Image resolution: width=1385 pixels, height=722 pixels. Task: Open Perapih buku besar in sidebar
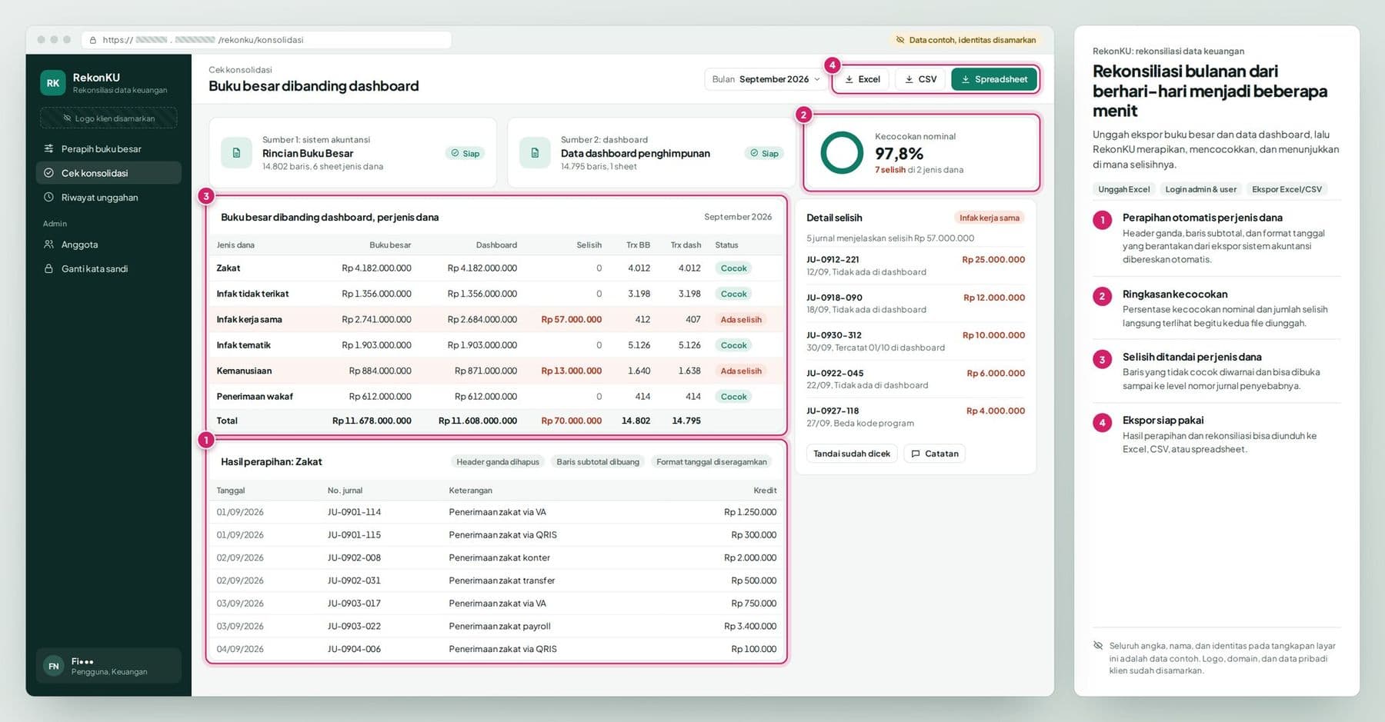click(x=108, y=148)
